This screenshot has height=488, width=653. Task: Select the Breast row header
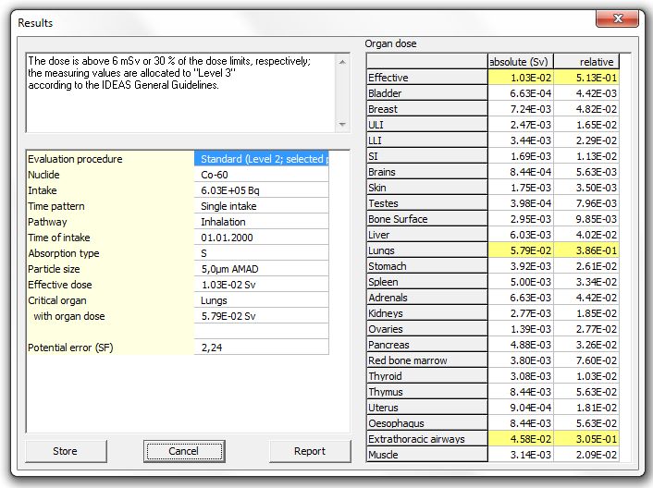pos(427,109)
